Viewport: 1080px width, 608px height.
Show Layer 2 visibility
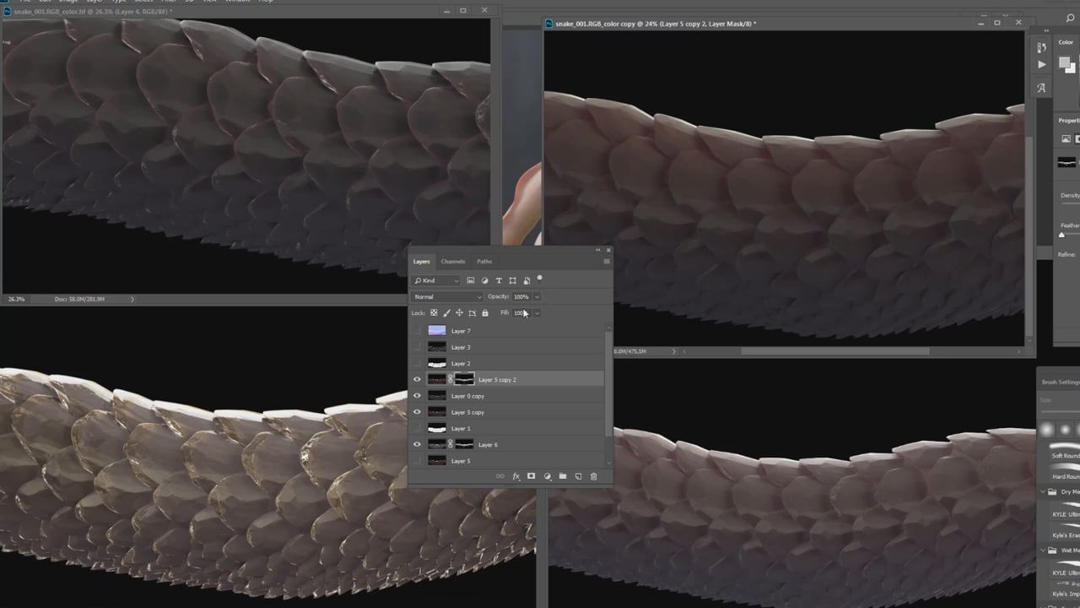tap(417, 363)
